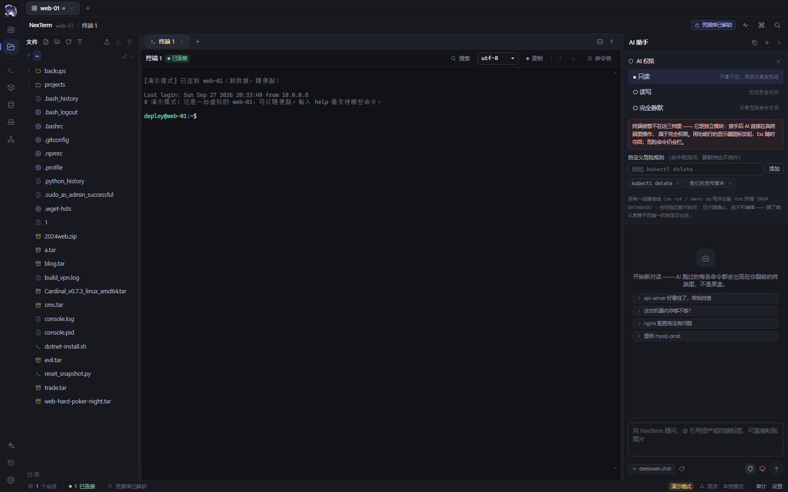The image size is (788, 492).
Task: Click the custom danger rule input field
Action: coord(696,169)
